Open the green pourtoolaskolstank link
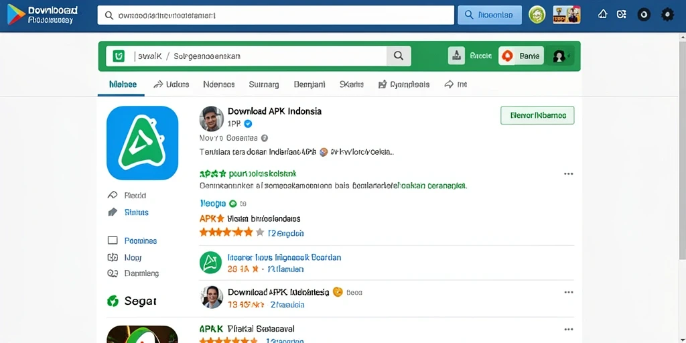 (x=262, y=174)
